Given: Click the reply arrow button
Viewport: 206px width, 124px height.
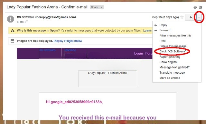Looking at the screenshot, I should click(191, 17).
